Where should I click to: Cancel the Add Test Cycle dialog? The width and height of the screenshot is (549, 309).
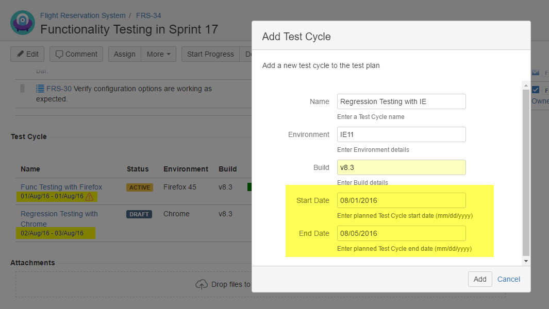click(x=508, y=279)
